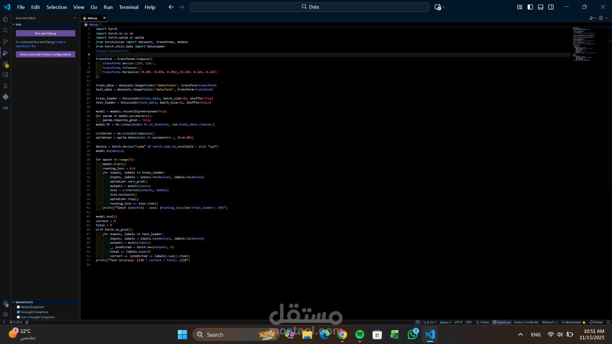Close the data.py tab
The width and height of the screenshot is (612, 344).
click(104, 18)
